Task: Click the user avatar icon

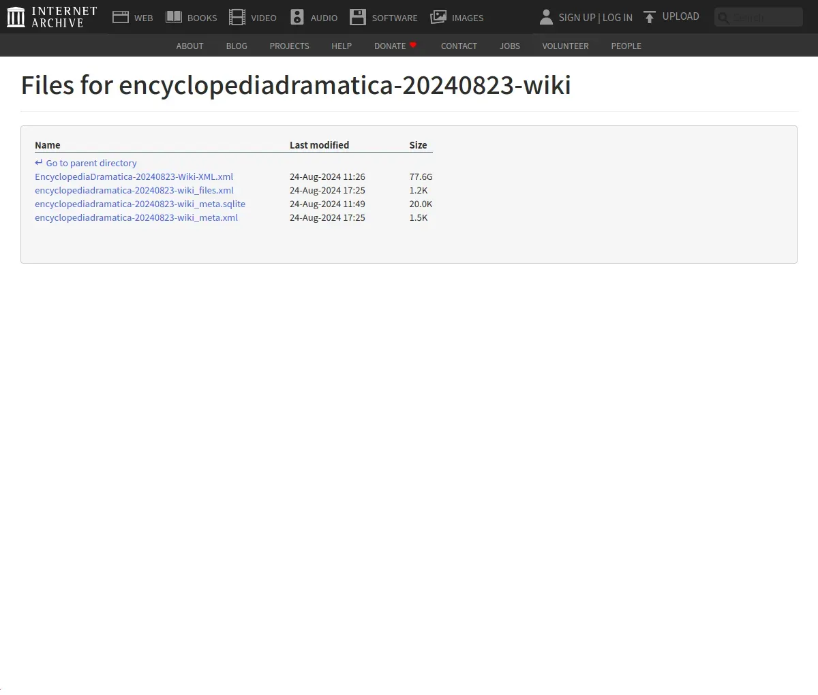Action: pos(546,17)
